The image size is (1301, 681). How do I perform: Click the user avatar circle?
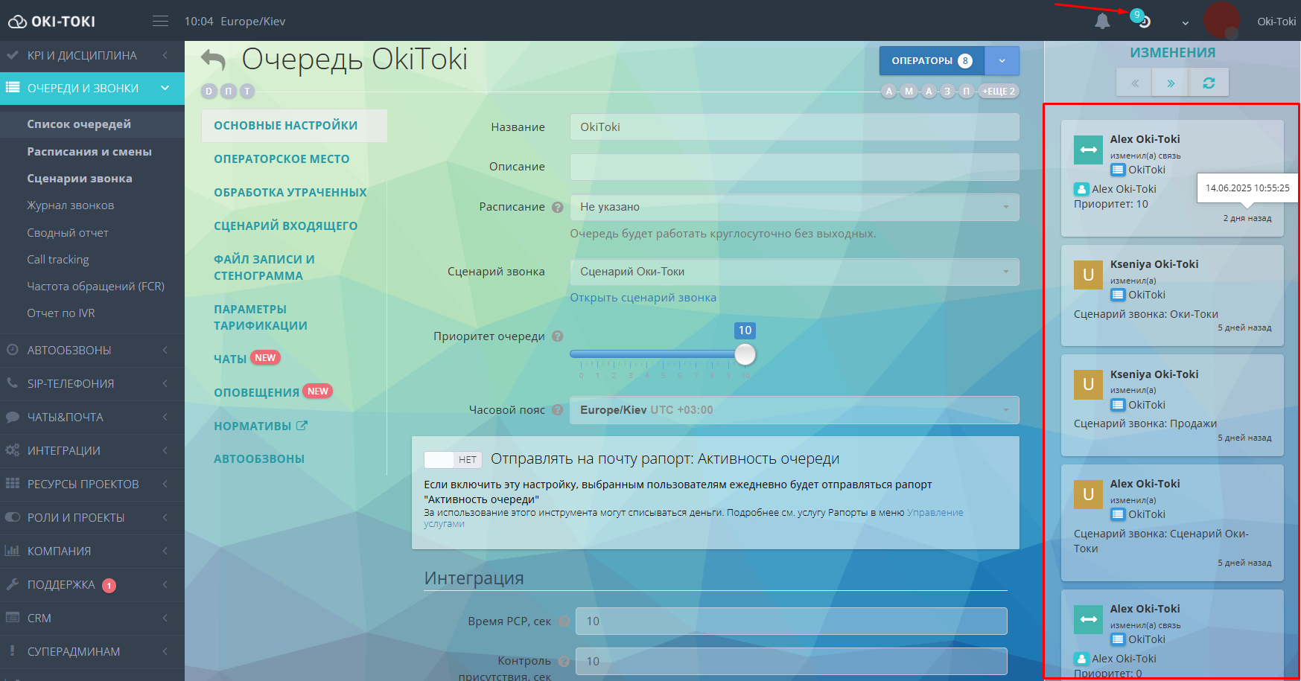pos(1221,20)
